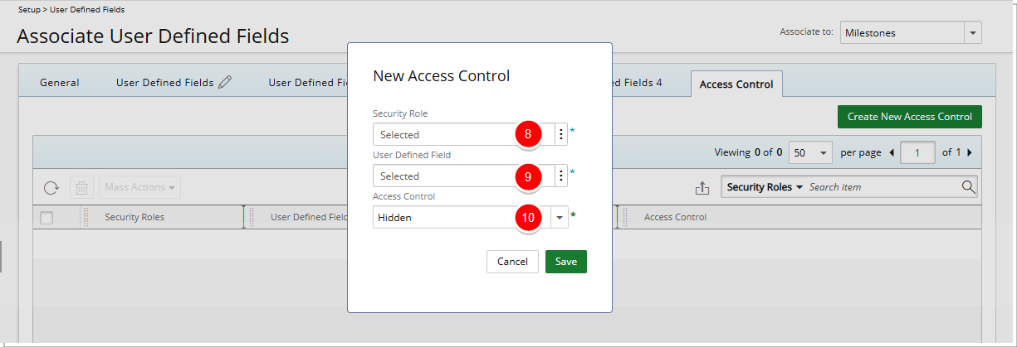
Task: Click the Cancel button
Action: (x=512, y=262)
